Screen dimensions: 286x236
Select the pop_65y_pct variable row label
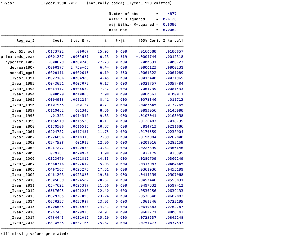point(22,51)
